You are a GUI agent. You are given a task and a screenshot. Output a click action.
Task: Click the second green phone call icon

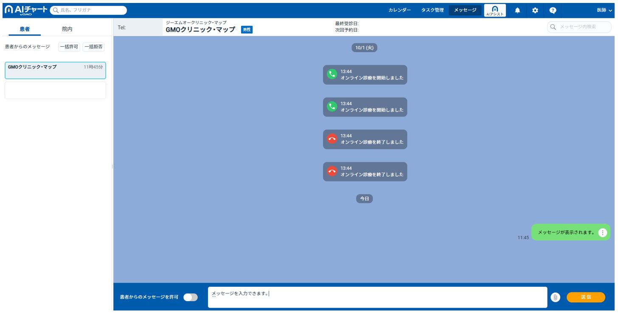point(332,107)
